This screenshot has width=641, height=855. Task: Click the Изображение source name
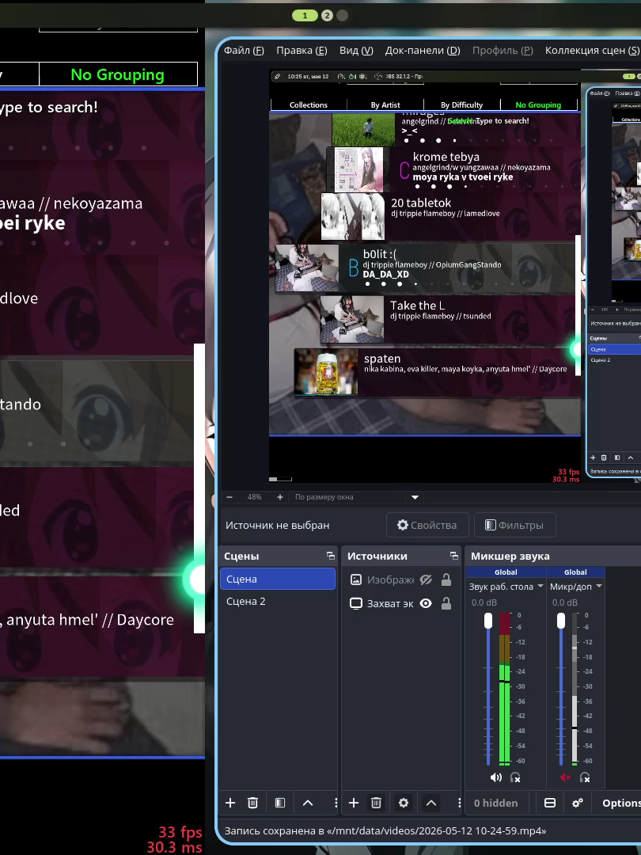click(390, 579)
